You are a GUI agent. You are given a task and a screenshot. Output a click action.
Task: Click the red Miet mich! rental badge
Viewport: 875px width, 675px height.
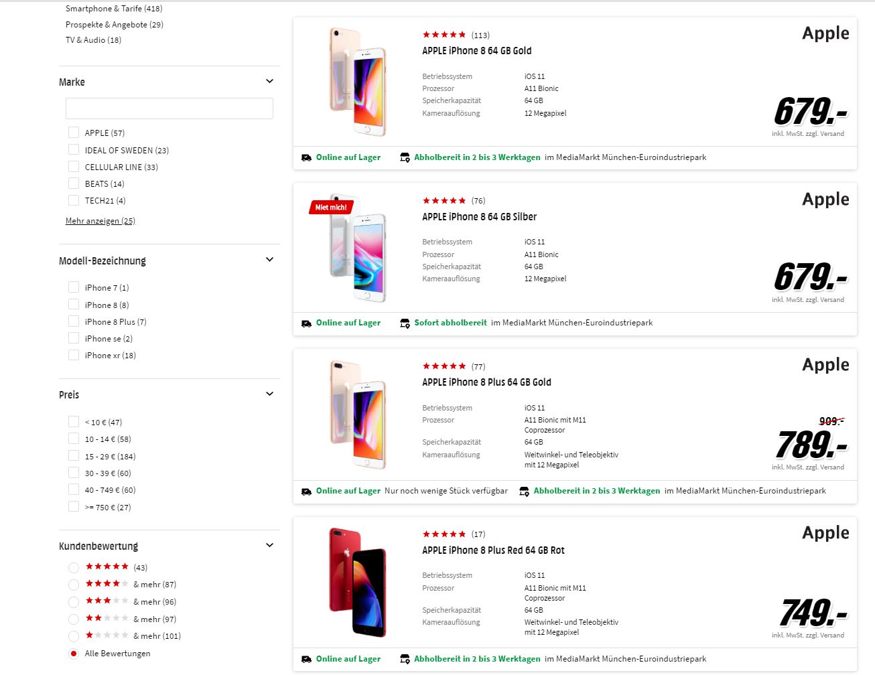330,208
